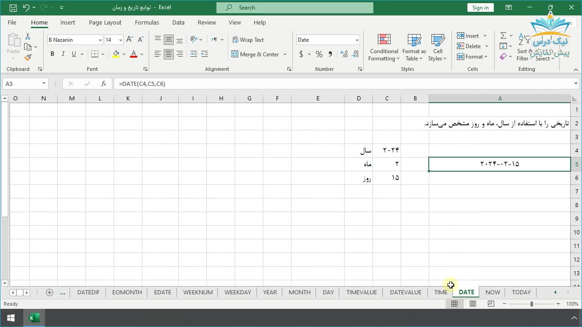
Task: Switch to the WEEKDAY sheet tab
Action: coord(238,292)
